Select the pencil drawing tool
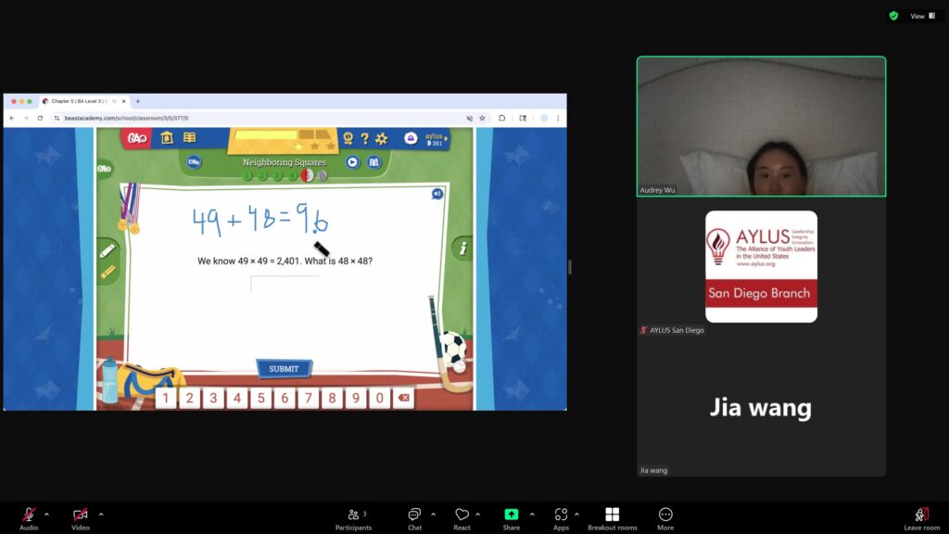This screenshot has width=949, height=534. click(108, 250)
